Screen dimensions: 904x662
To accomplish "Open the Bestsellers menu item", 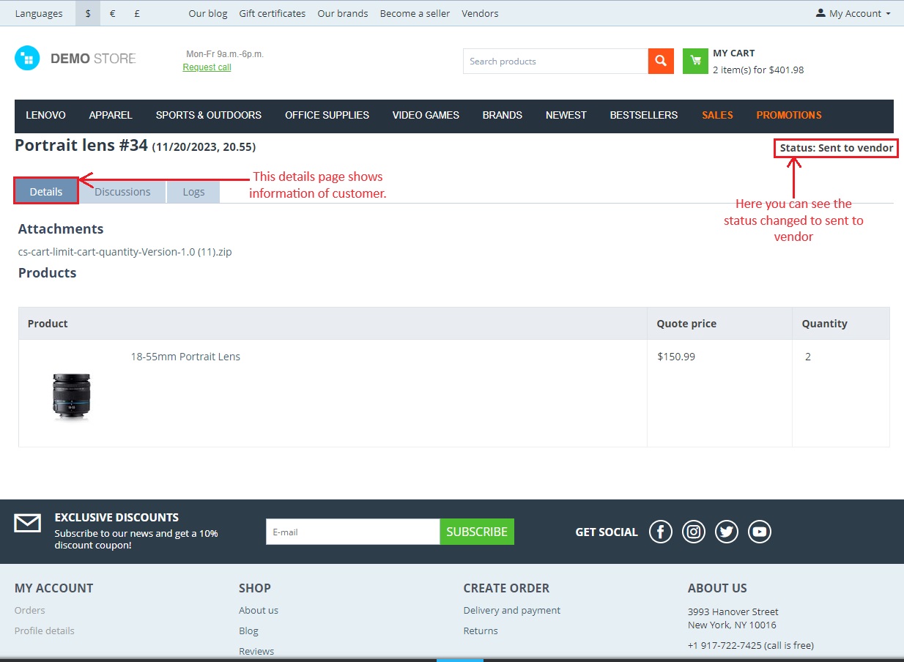I will (x=644, y=115).
